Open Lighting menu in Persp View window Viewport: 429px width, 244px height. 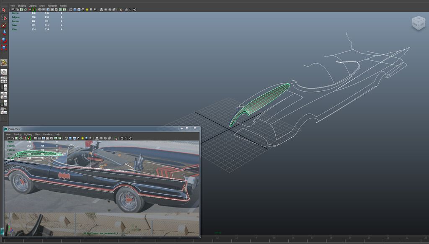point(28,134)
